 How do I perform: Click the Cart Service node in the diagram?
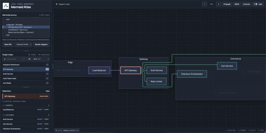click(227, 66)
